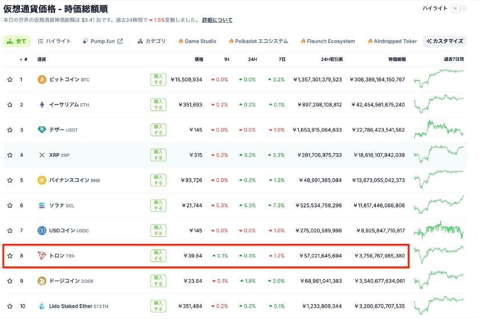
Task: Click 購入する for Ethereum
Action: [x=159, y=105]
